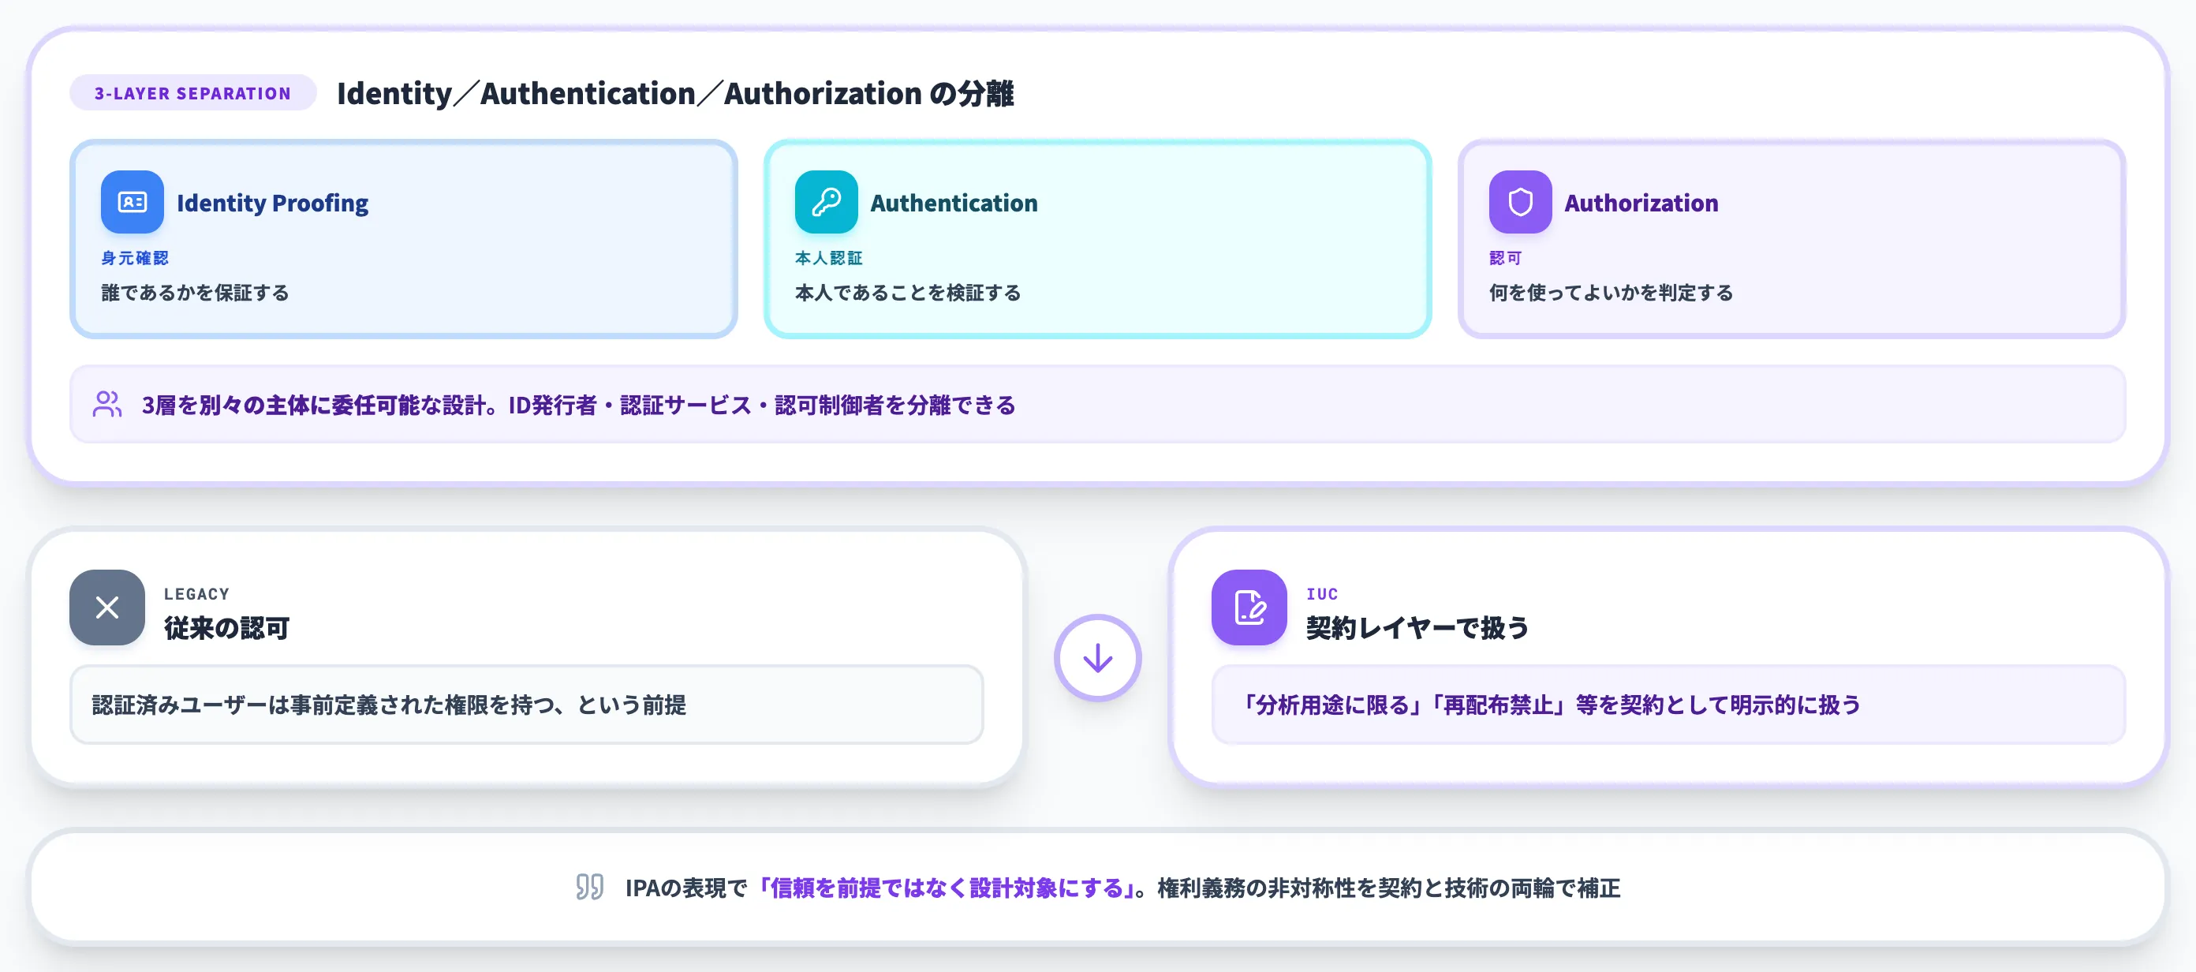This screenshot has width=2196, height=972.
Task: Click the box 認証済みユーザーは事前定義された権限を持つ
Action: (x=526, y=705)
